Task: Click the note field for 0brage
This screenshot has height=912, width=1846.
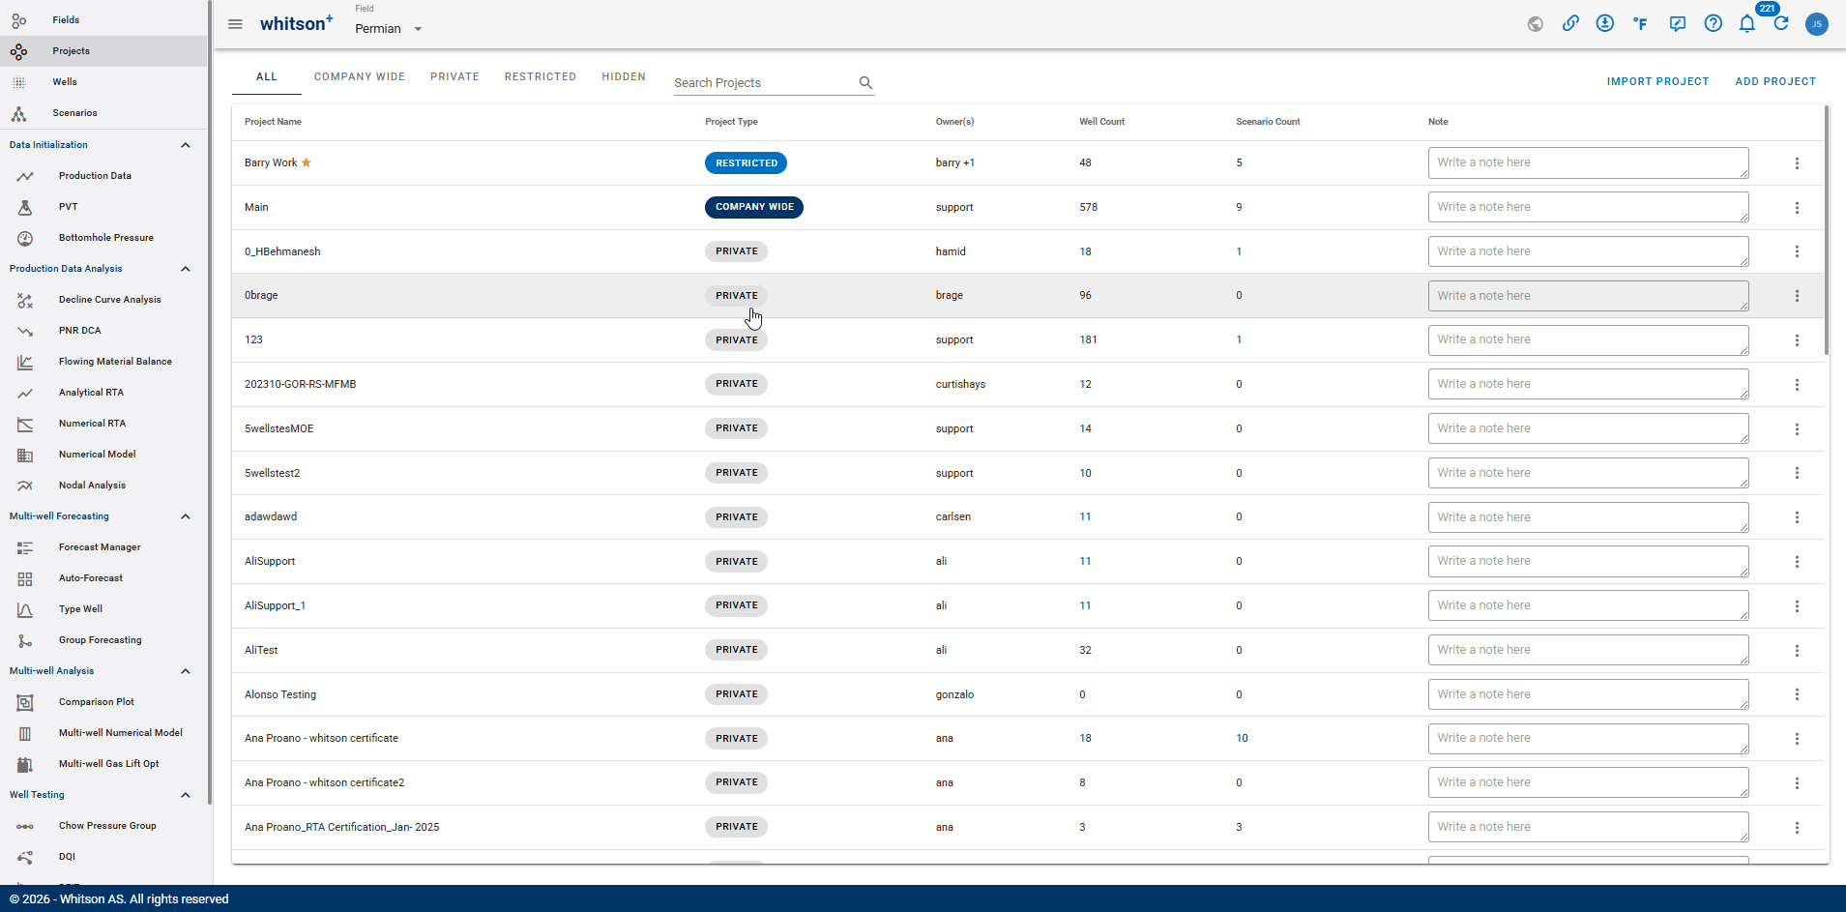Action: pos(1588,296)
